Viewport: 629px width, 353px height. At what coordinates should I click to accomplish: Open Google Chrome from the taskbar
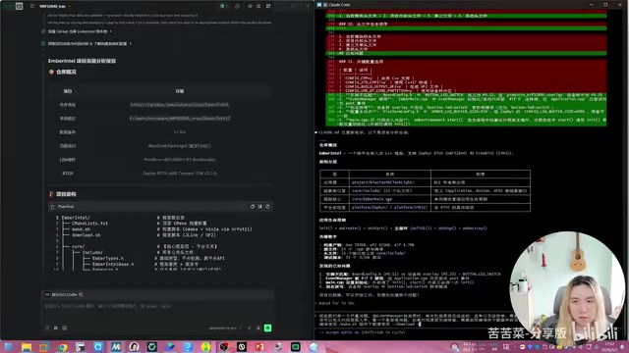pos(62,346)
